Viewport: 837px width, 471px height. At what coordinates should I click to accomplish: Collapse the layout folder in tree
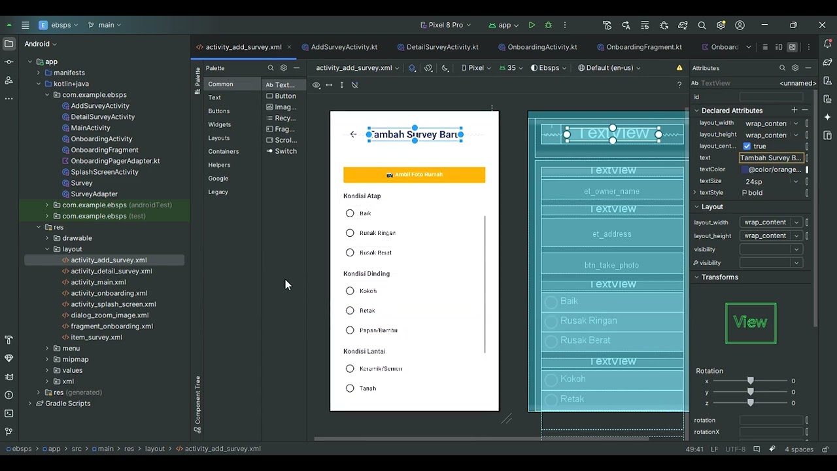(47, 249)
